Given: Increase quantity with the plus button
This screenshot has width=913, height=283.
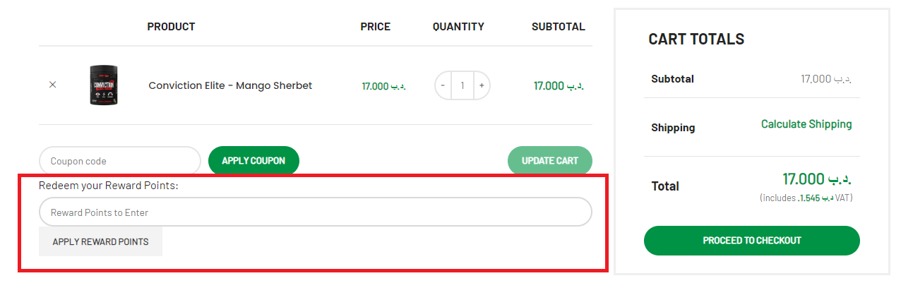Looking at the screenshot, I should click(482, 85).
